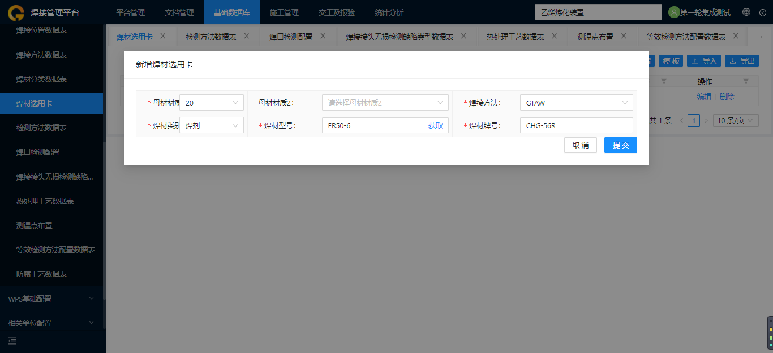Switch to the 检测方法数据表 tab
This screenshot has width=773, height=353.
(x=211, y=37)
